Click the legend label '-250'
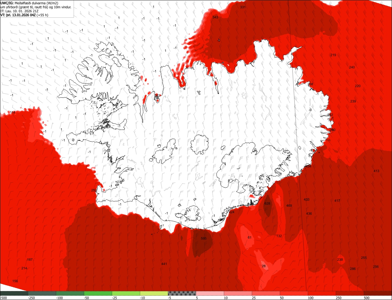The width and height of the screenshot is (392, 300). coord(31,298)
